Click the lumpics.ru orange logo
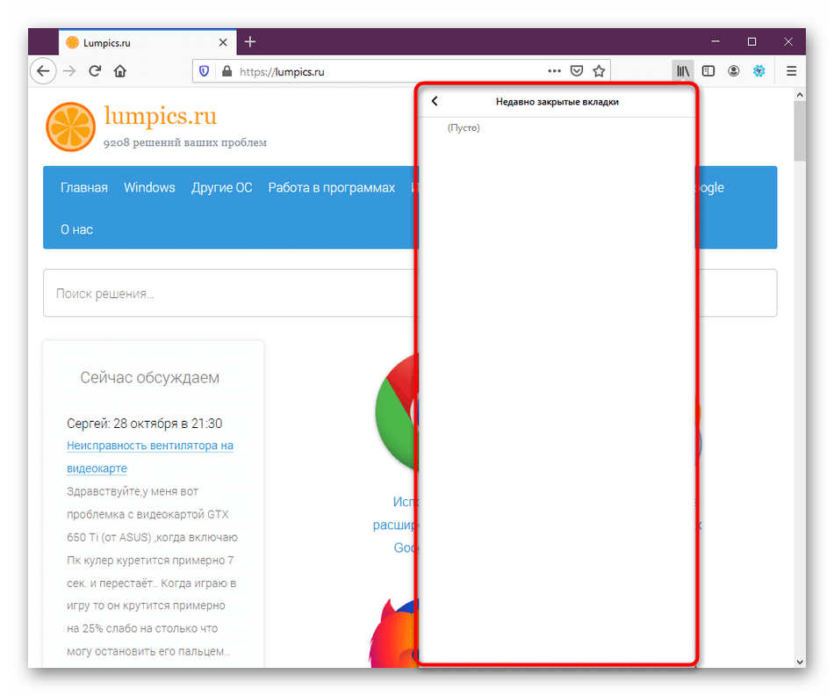Screen dimensions: 834x696 [x=71, y=127]
